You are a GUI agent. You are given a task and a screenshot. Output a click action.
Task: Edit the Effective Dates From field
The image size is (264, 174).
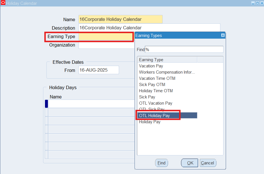click(99, 70)
